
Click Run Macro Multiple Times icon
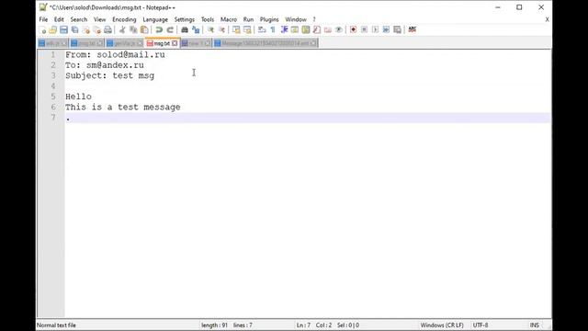(x=386, y=30)
